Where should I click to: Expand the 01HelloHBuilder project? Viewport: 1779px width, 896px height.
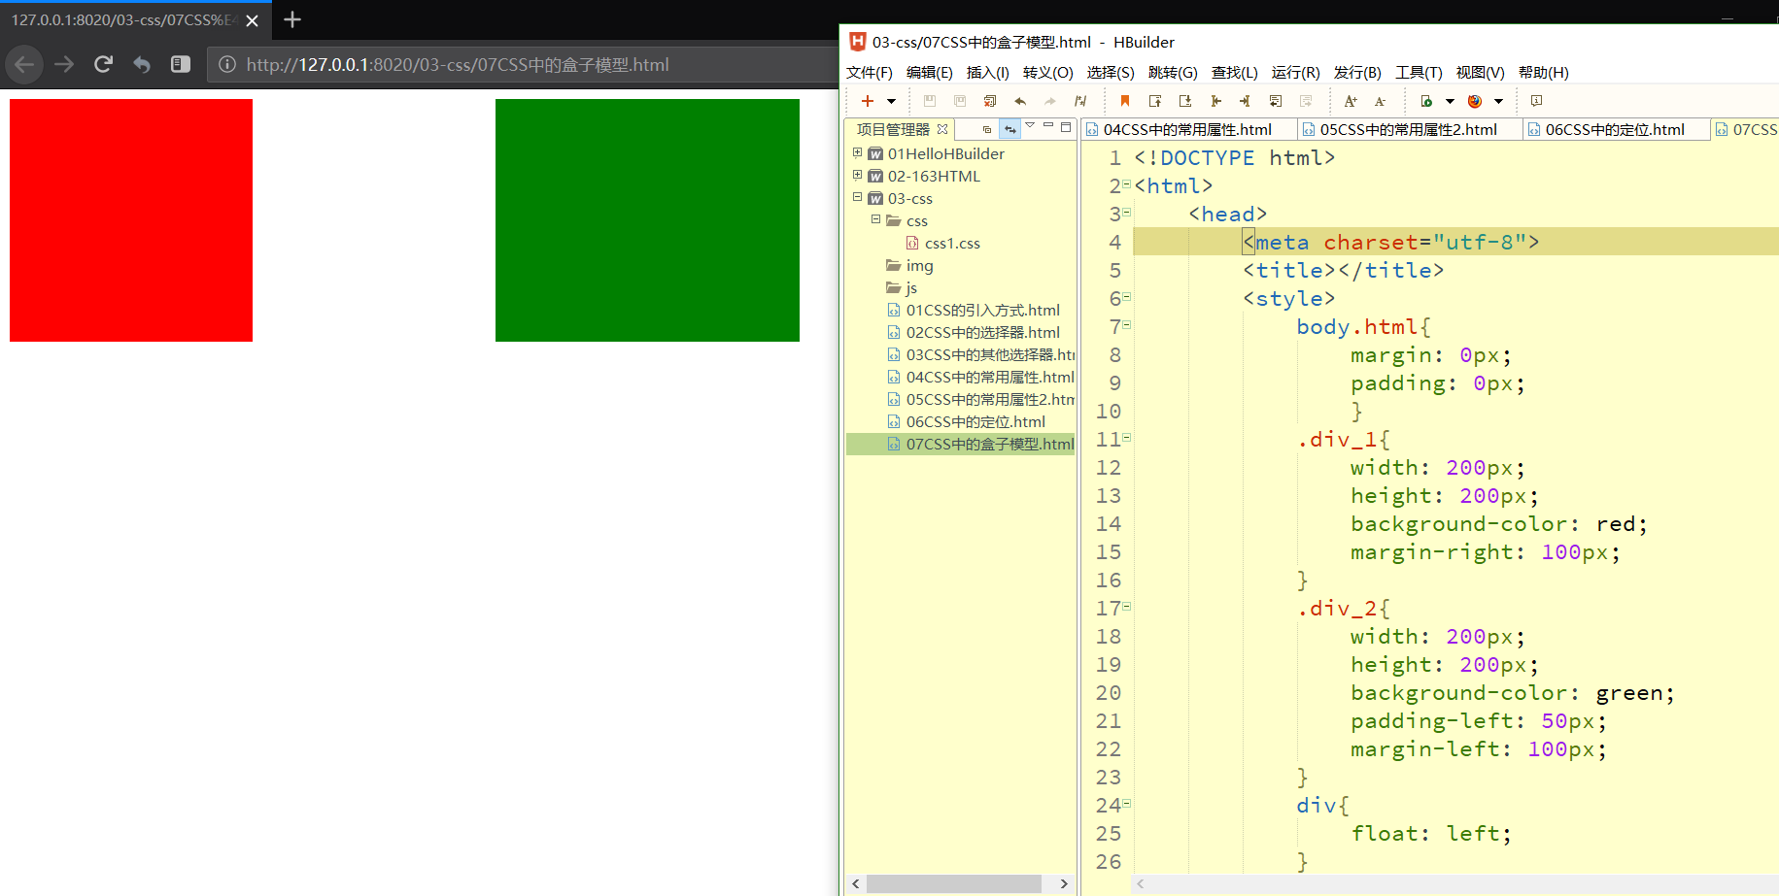pyautogui.click(x=857, y=152)
